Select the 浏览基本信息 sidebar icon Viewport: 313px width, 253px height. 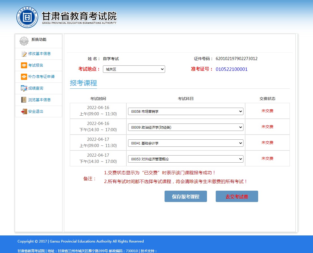(24, 100)
